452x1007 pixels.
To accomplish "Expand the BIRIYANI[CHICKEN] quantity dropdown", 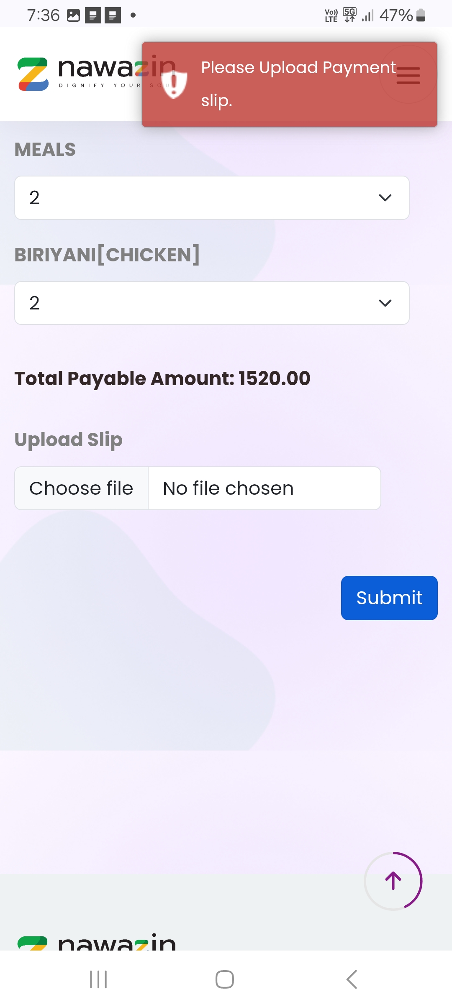I will [212, 303].
